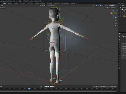Open pivot point dropdown in viewport header
The height and width of the screenshot is (94, 126).
point(49,5)
